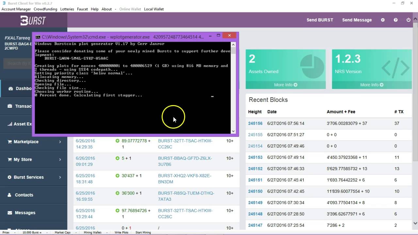
Task: Open block height 245153 link
Action: (255, 157)
